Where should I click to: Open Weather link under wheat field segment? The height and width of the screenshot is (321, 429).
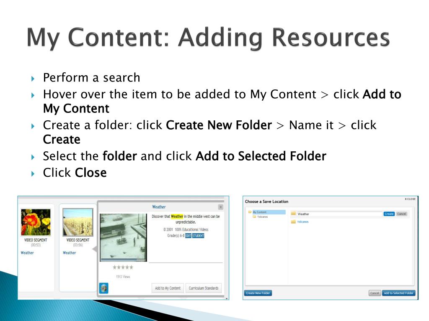click(x=69, y=253)
